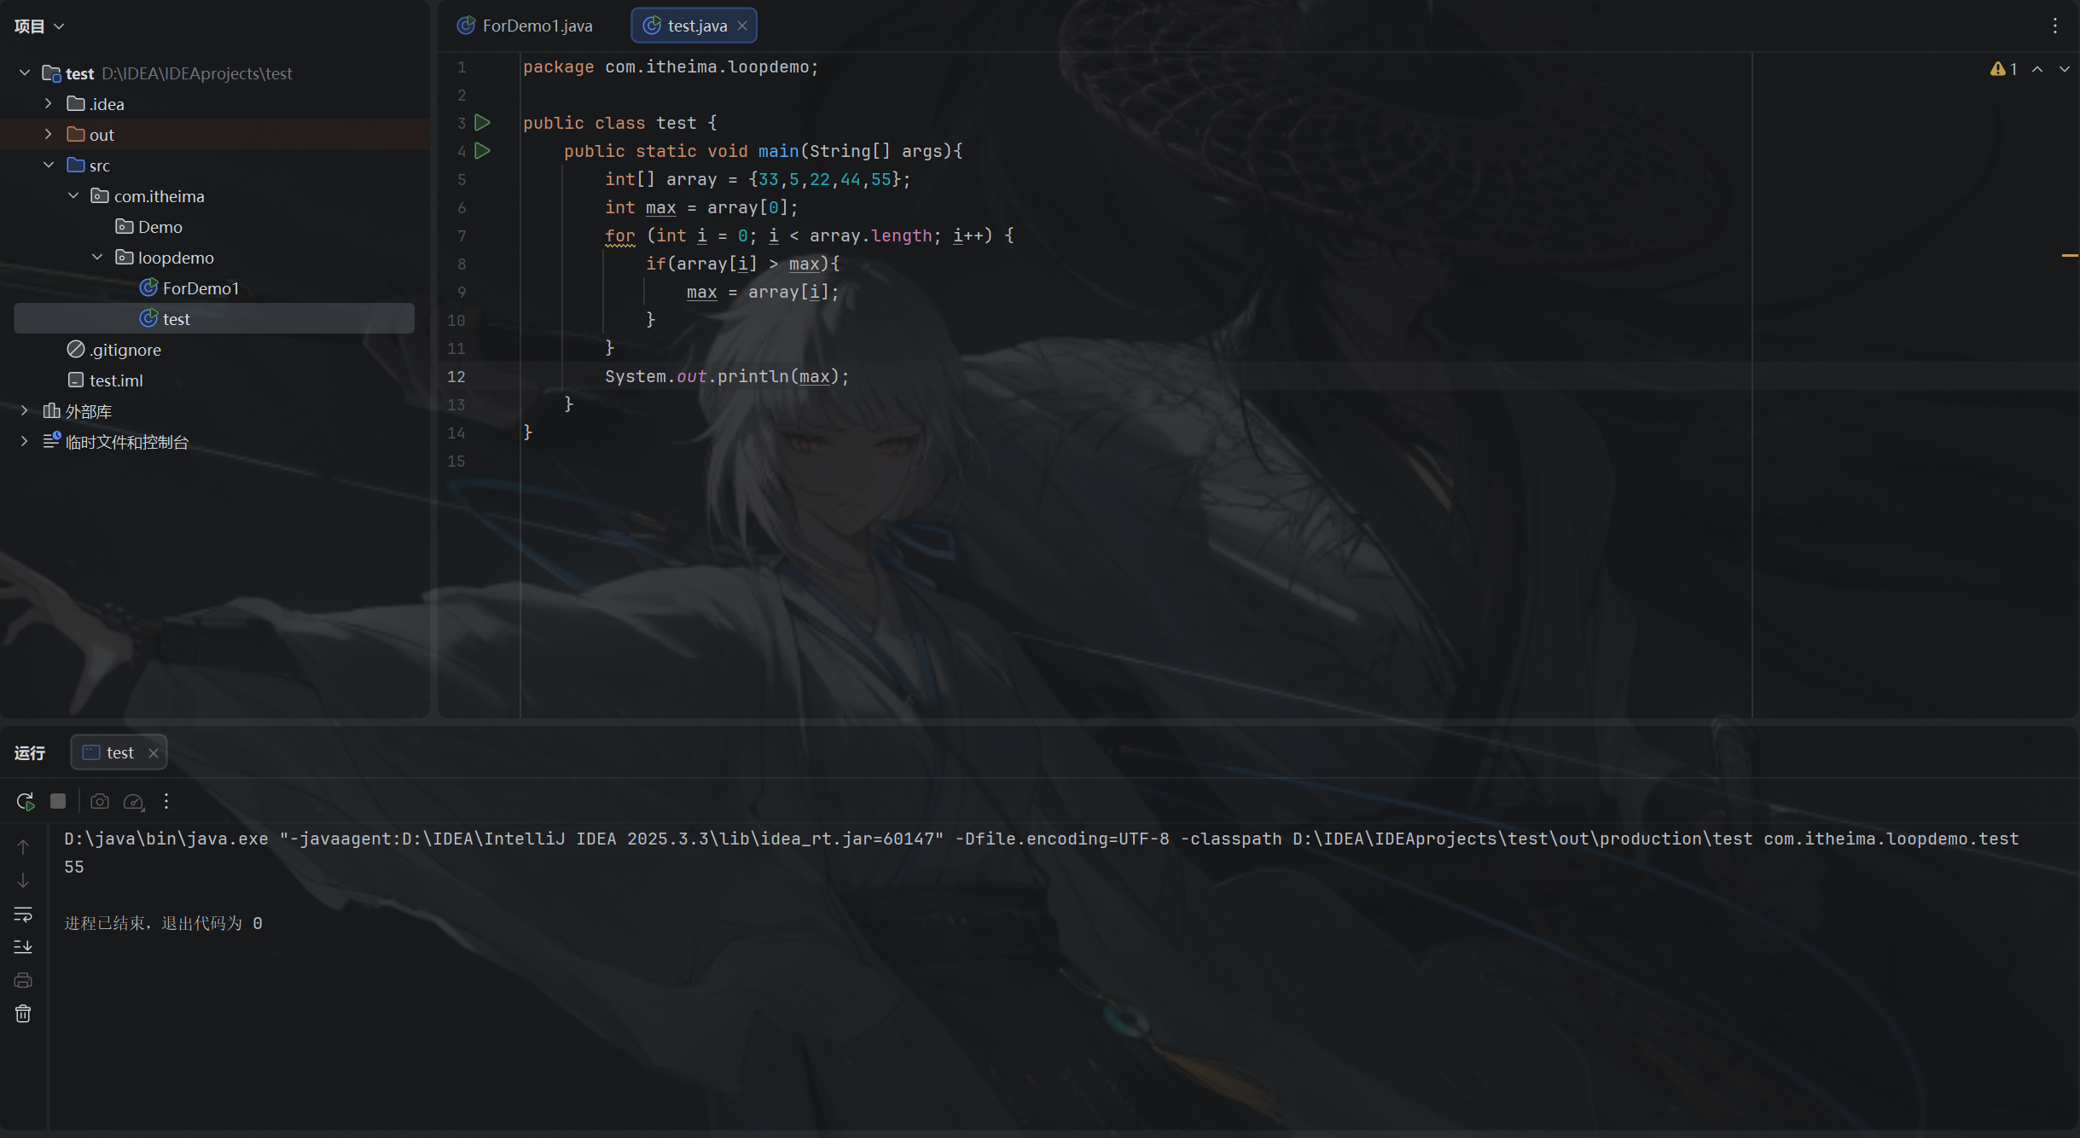Click the 'public class test {' line

pos(620,123)
